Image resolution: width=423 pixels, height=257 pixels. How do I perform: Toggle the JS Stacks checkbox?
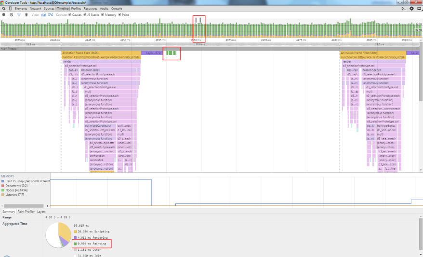[85, 15]
